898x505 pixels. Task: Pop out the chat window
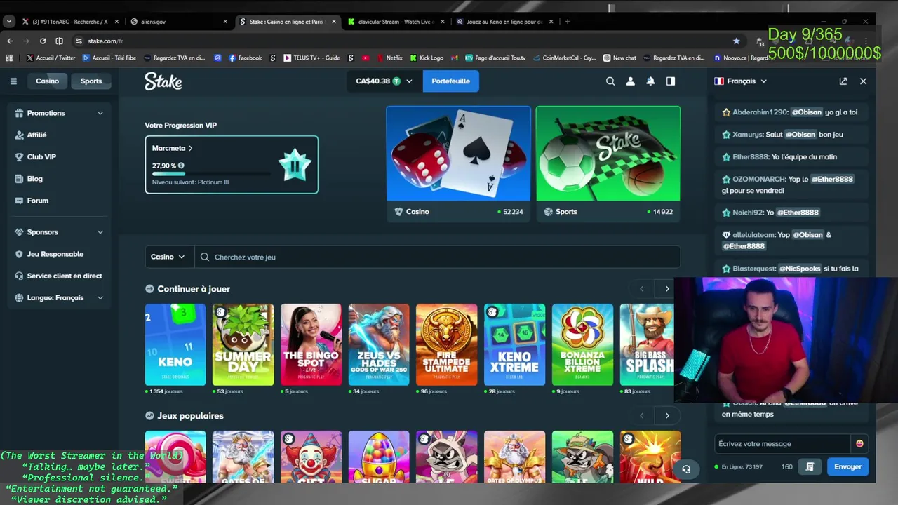click(843, 81)
